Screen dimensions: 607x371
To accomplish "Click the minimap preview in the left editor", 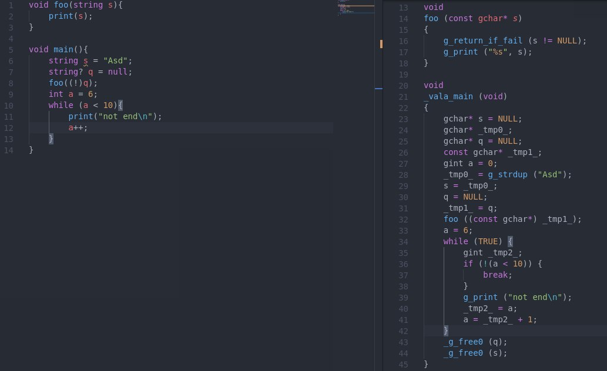I will (356, 8).
